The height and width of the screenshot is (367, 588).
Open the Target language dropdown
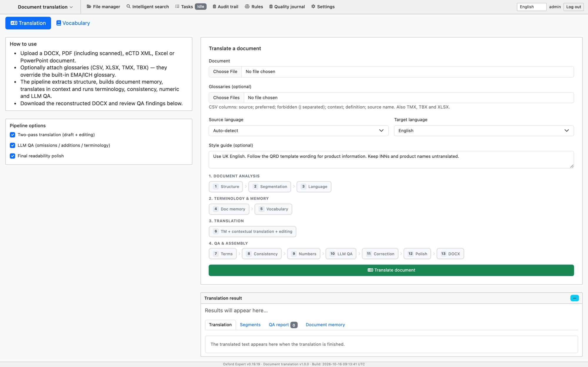[x=484, y=131]
